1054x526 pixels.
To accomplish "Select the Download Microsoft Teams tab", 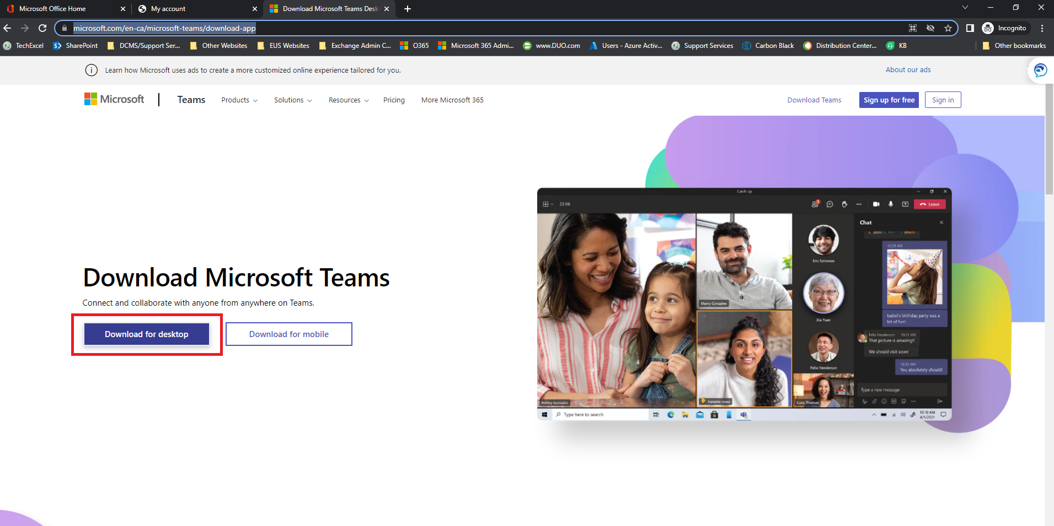I will tap(330, 9).
